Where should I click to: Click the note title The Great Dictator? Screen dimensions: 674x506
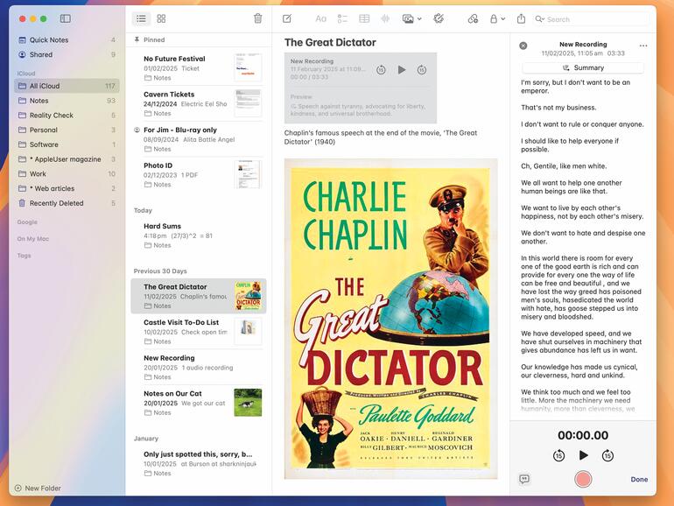(x=330, y=43)
